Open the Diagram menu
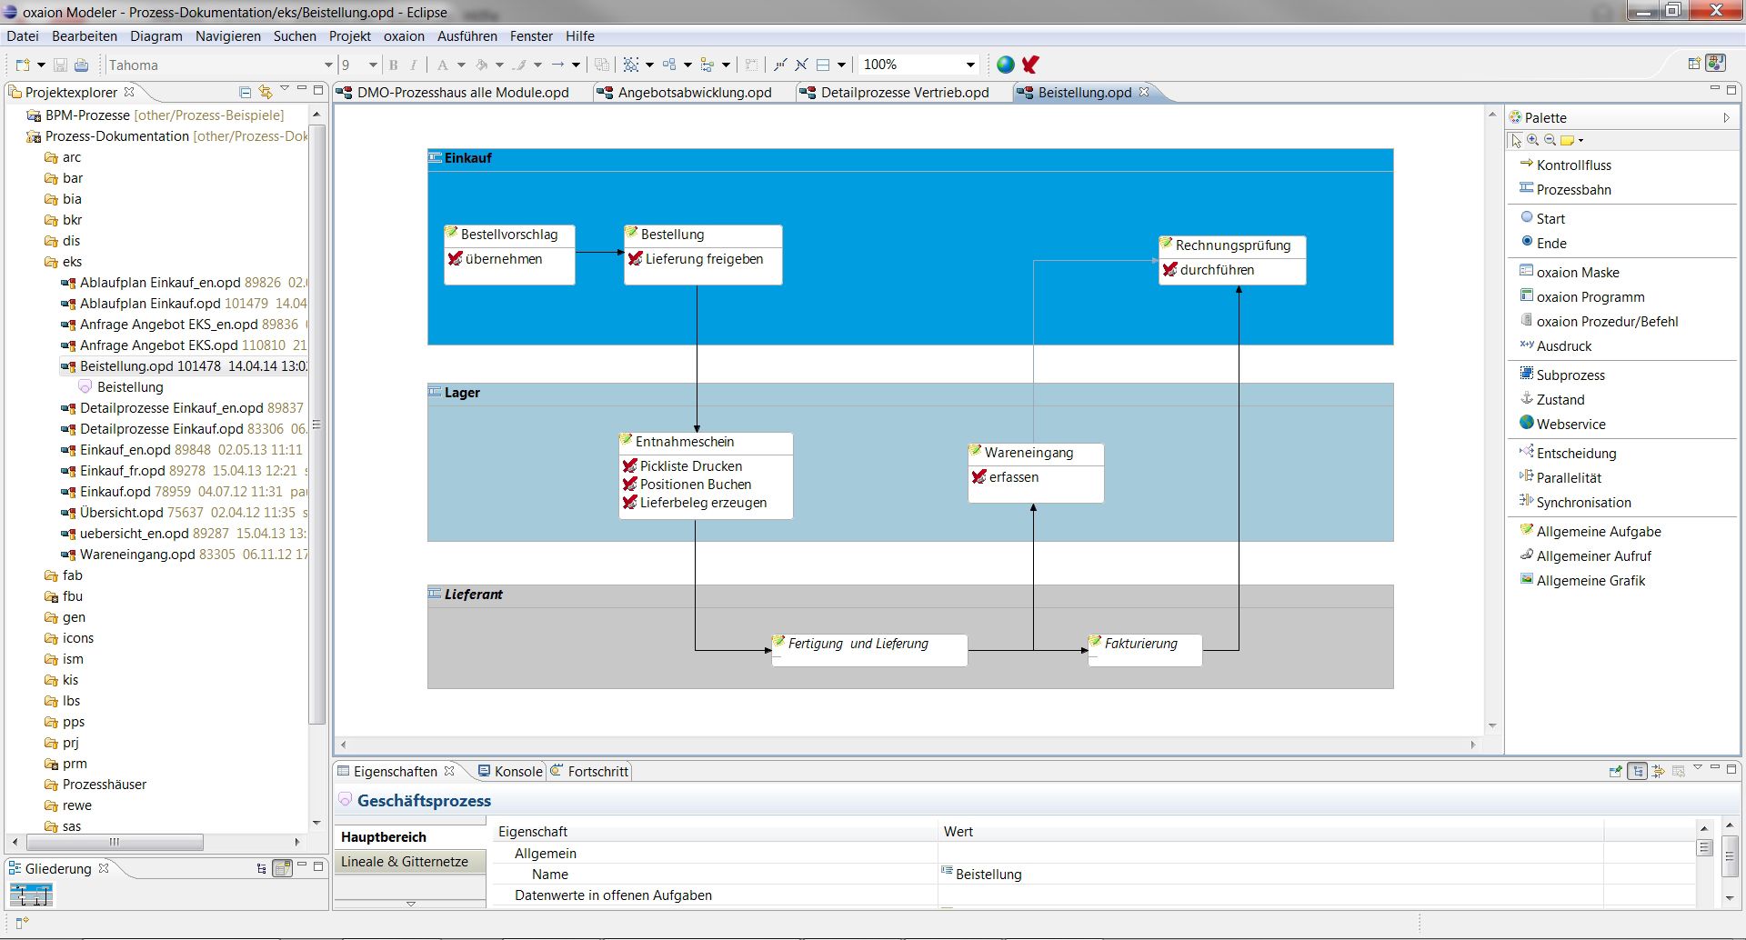Image resolution: width=1746 pixels, height=940 pixels. pyautogui.click(x=156, y=36)
